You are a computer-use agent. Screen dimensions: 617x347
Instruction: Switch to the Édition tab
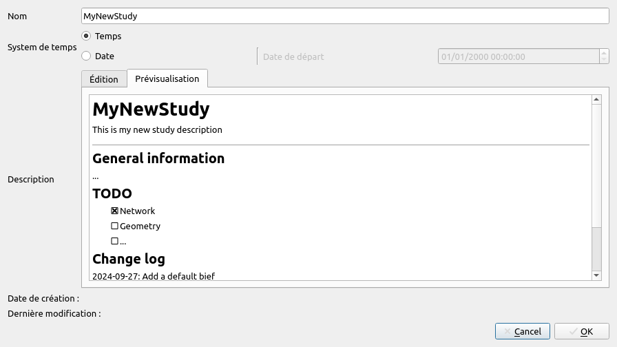[x=104, y=79]
